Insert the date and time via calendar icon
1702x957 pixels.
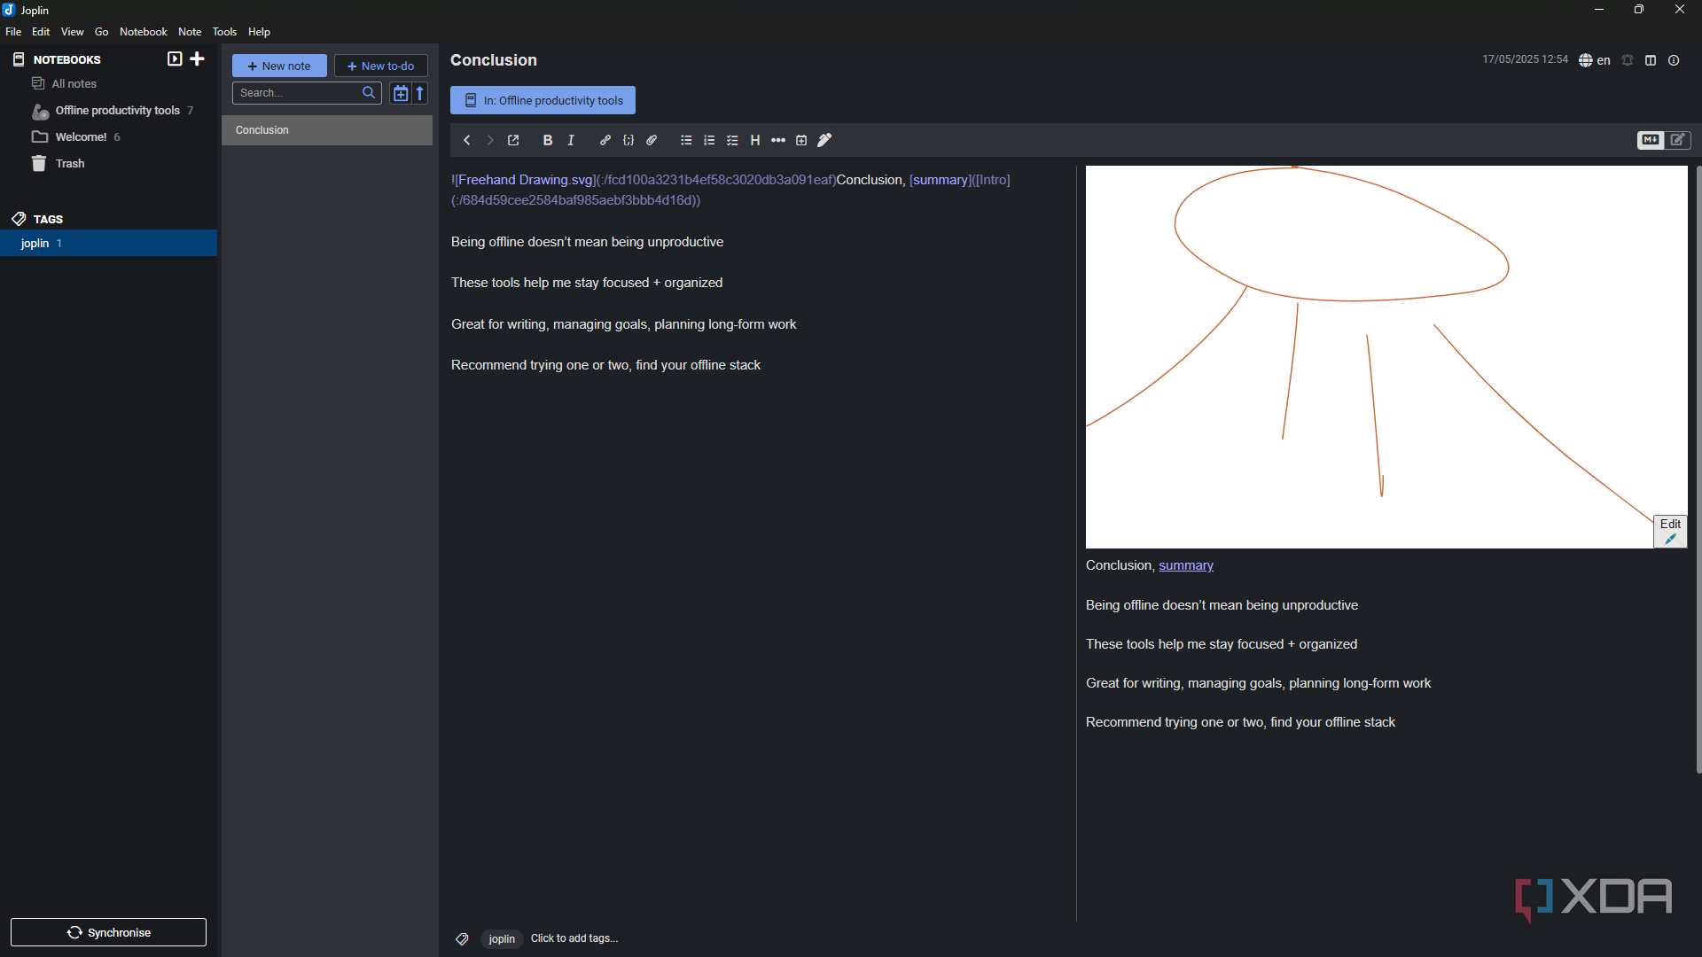pos(801,140)
